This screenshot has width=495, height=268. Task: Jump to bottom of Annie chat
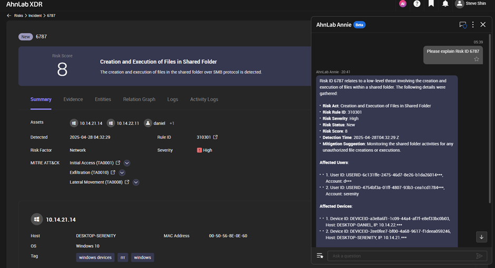point(481,237)
